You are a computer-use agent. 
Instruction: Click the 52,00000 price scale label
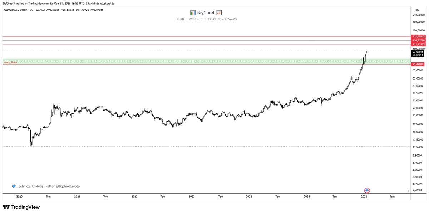(x=419, y=78)
